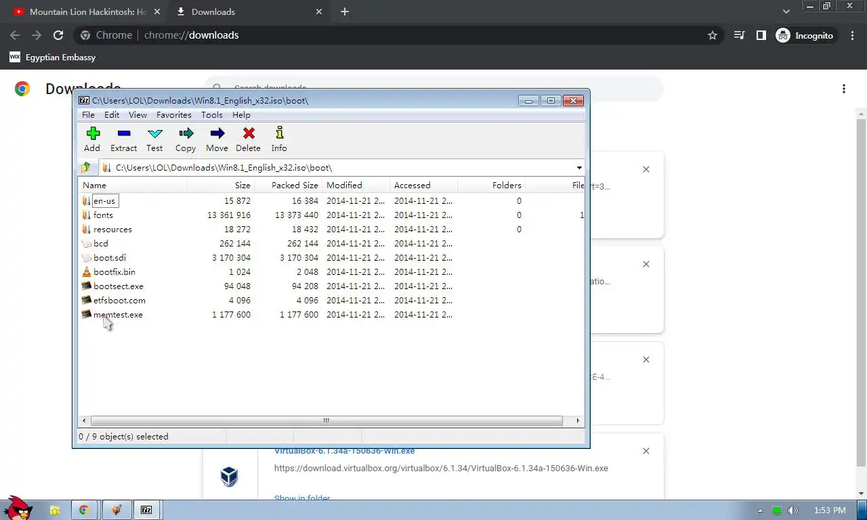This screenshot has height=520, width=867.
Task: Click the Incognito profile indicator
Action: pos(805,35)
